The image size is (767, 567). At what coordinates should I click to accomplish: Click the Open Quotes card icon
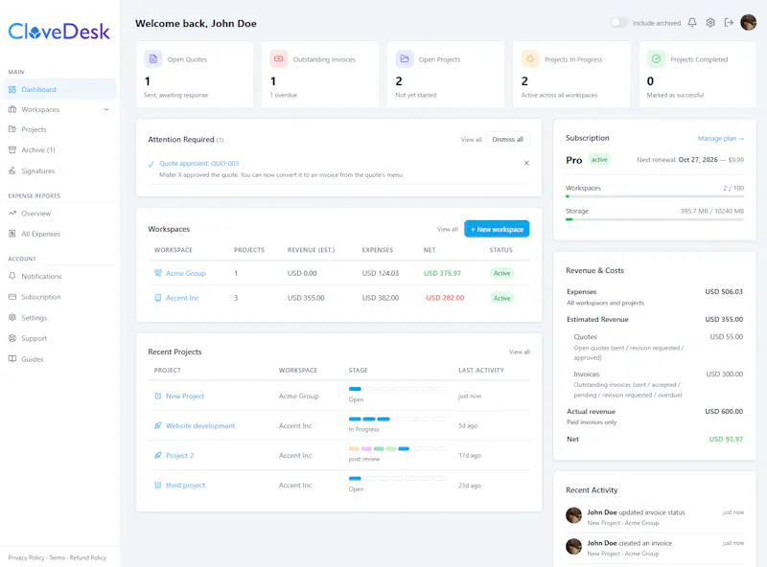point(153,59)
